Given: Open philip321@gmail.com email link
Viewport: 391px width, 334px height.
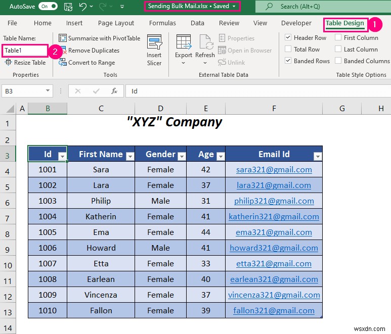Looking at the screenshot, I should (x=274, y=201).
